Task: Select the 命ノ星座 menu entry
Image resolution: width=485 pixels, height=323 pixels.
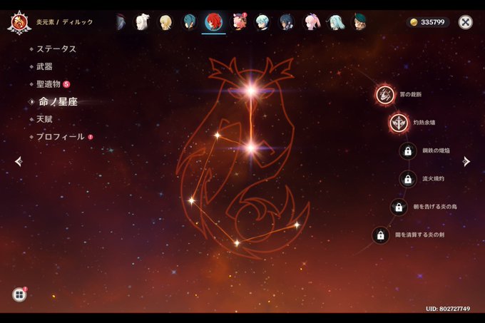Action: [x=58, y=102]
